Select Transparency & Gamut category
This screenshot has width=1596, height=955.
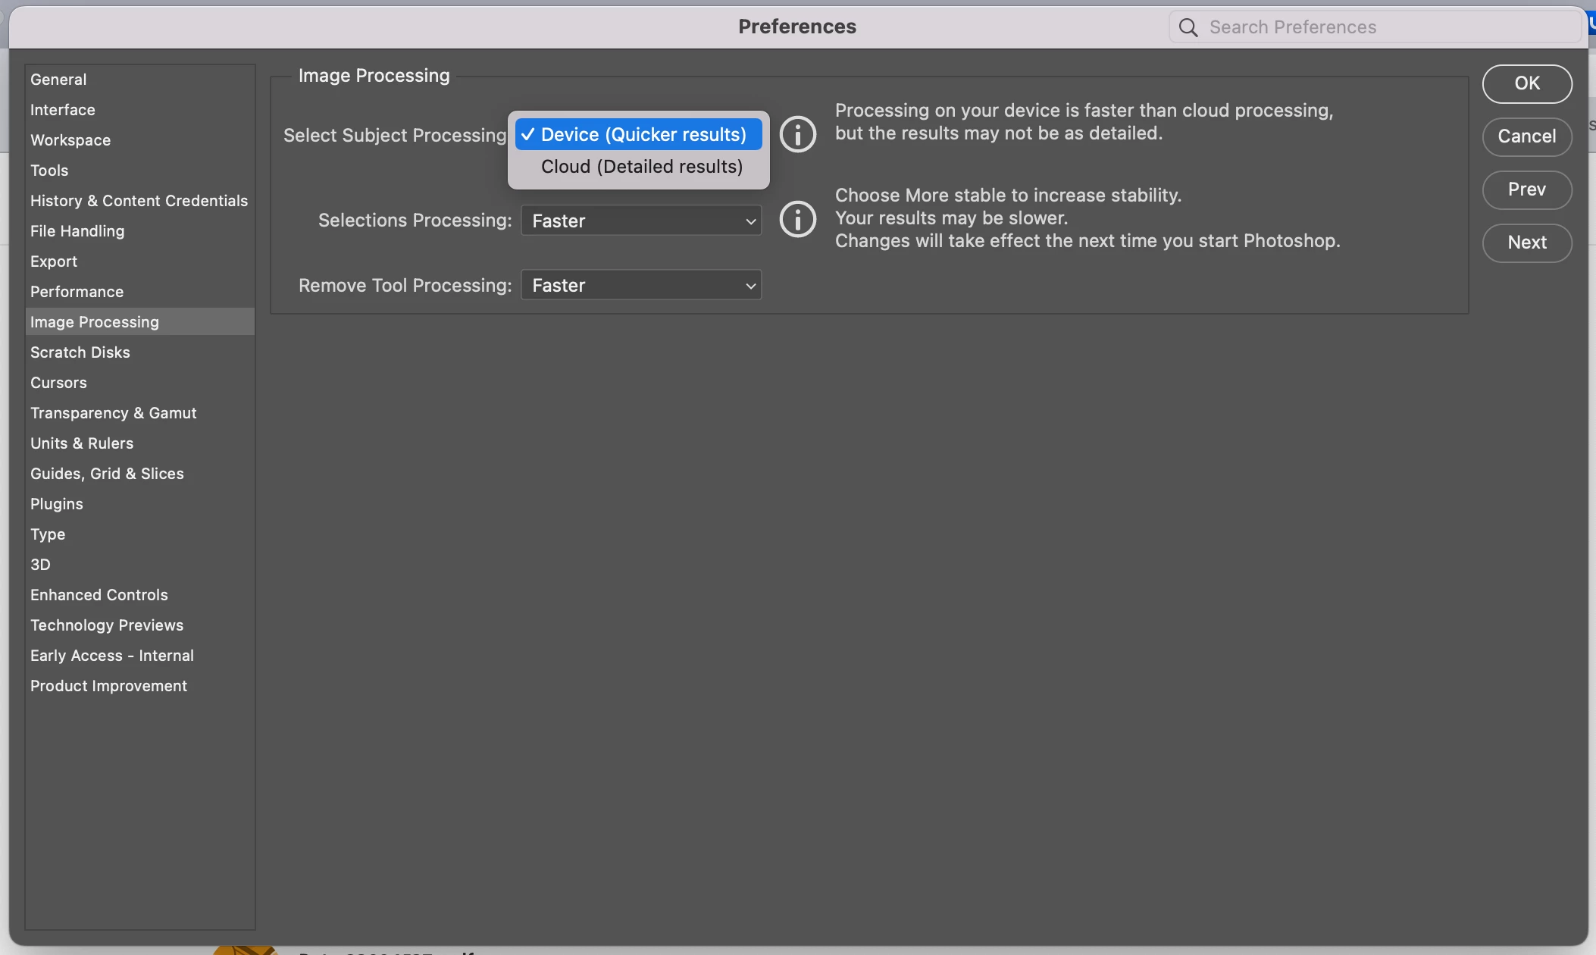click(x=113, y=413)
